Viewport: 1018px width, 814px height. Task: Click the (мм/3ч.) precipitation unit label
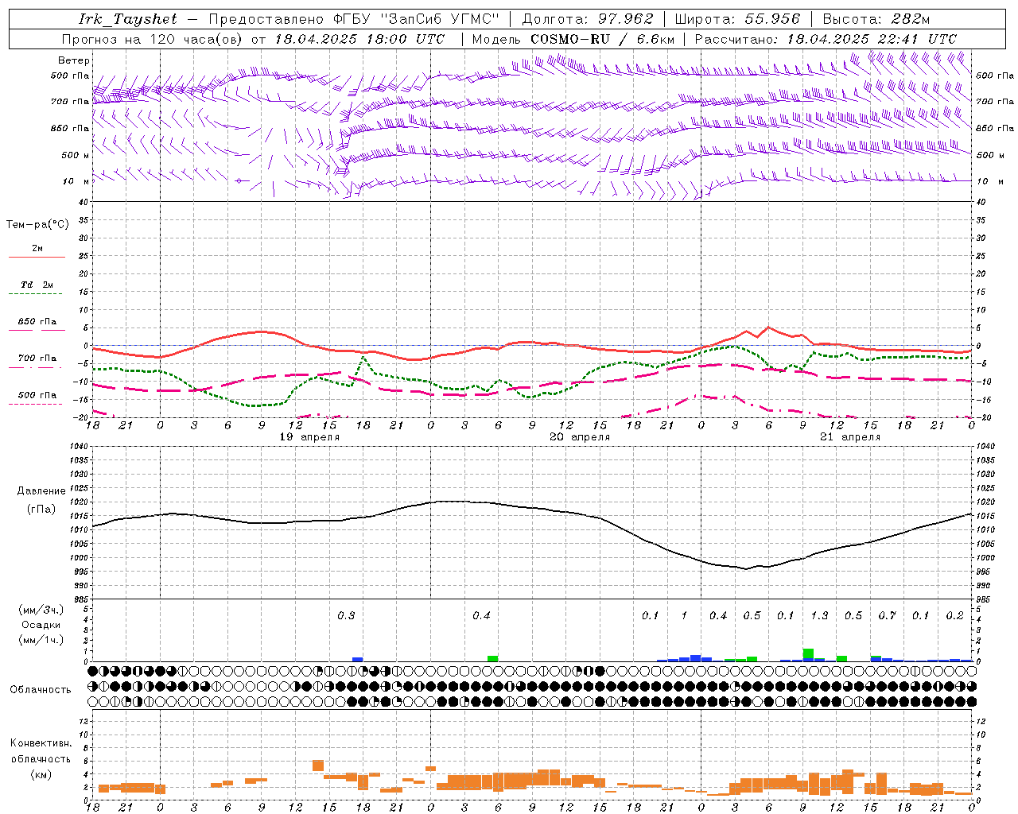pyautogui.click(x=41, y=610)
